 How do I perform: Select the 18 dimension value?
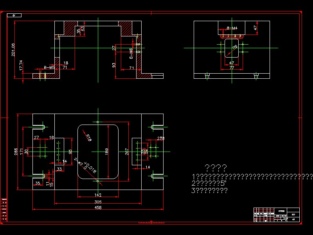pyautogui.click(x=66, y=63)
